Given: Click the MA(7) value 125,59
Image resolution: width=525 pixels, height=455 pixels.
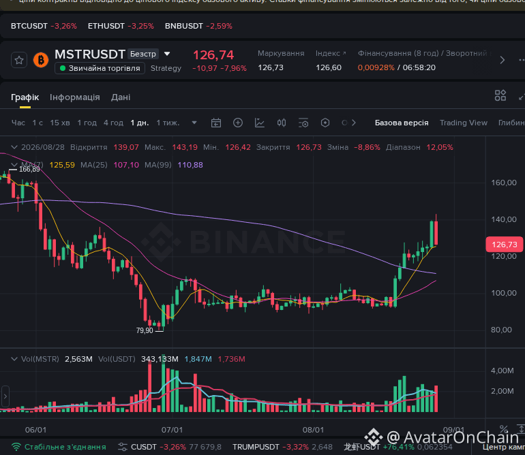Looking at the screenshot, I should click(x=62, y=165).
